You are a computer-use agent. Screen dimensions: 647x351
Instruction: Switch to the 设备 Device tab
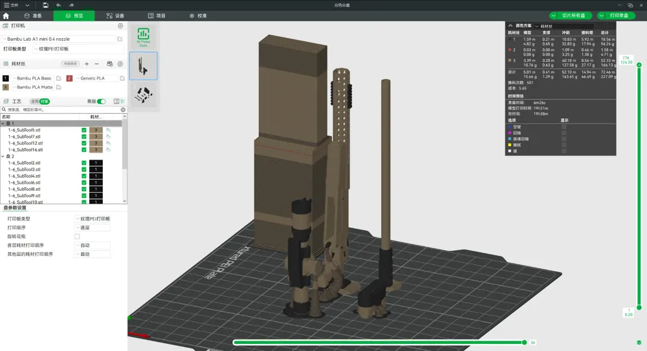click(x=115, y=16)
